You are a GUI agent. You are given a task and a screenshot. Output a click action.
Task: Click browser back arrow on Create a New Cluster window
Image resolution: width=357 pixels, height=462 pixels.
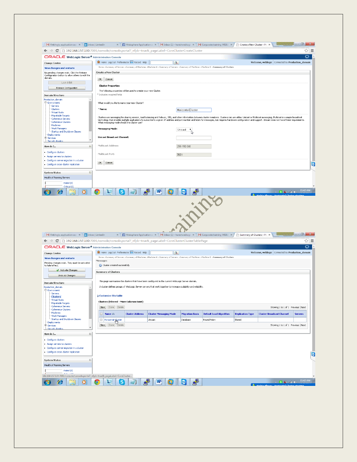coord(45,50)
